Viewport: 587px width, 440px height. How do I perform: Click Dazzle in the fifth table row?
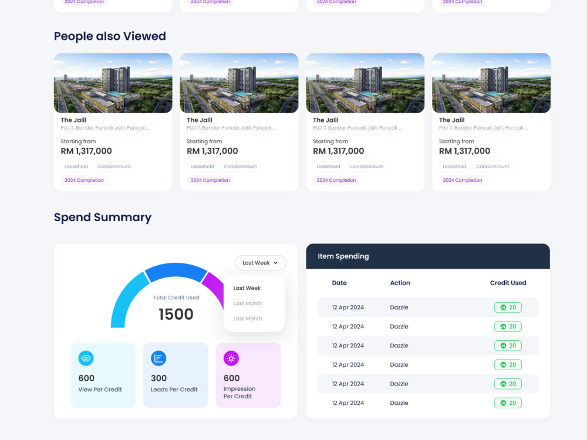pyautogui.click(x=399, y=384)
